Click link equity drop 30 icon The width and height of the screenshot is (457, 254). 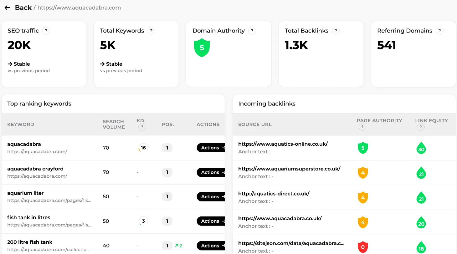pyautogui.click(x=421, y=148)
